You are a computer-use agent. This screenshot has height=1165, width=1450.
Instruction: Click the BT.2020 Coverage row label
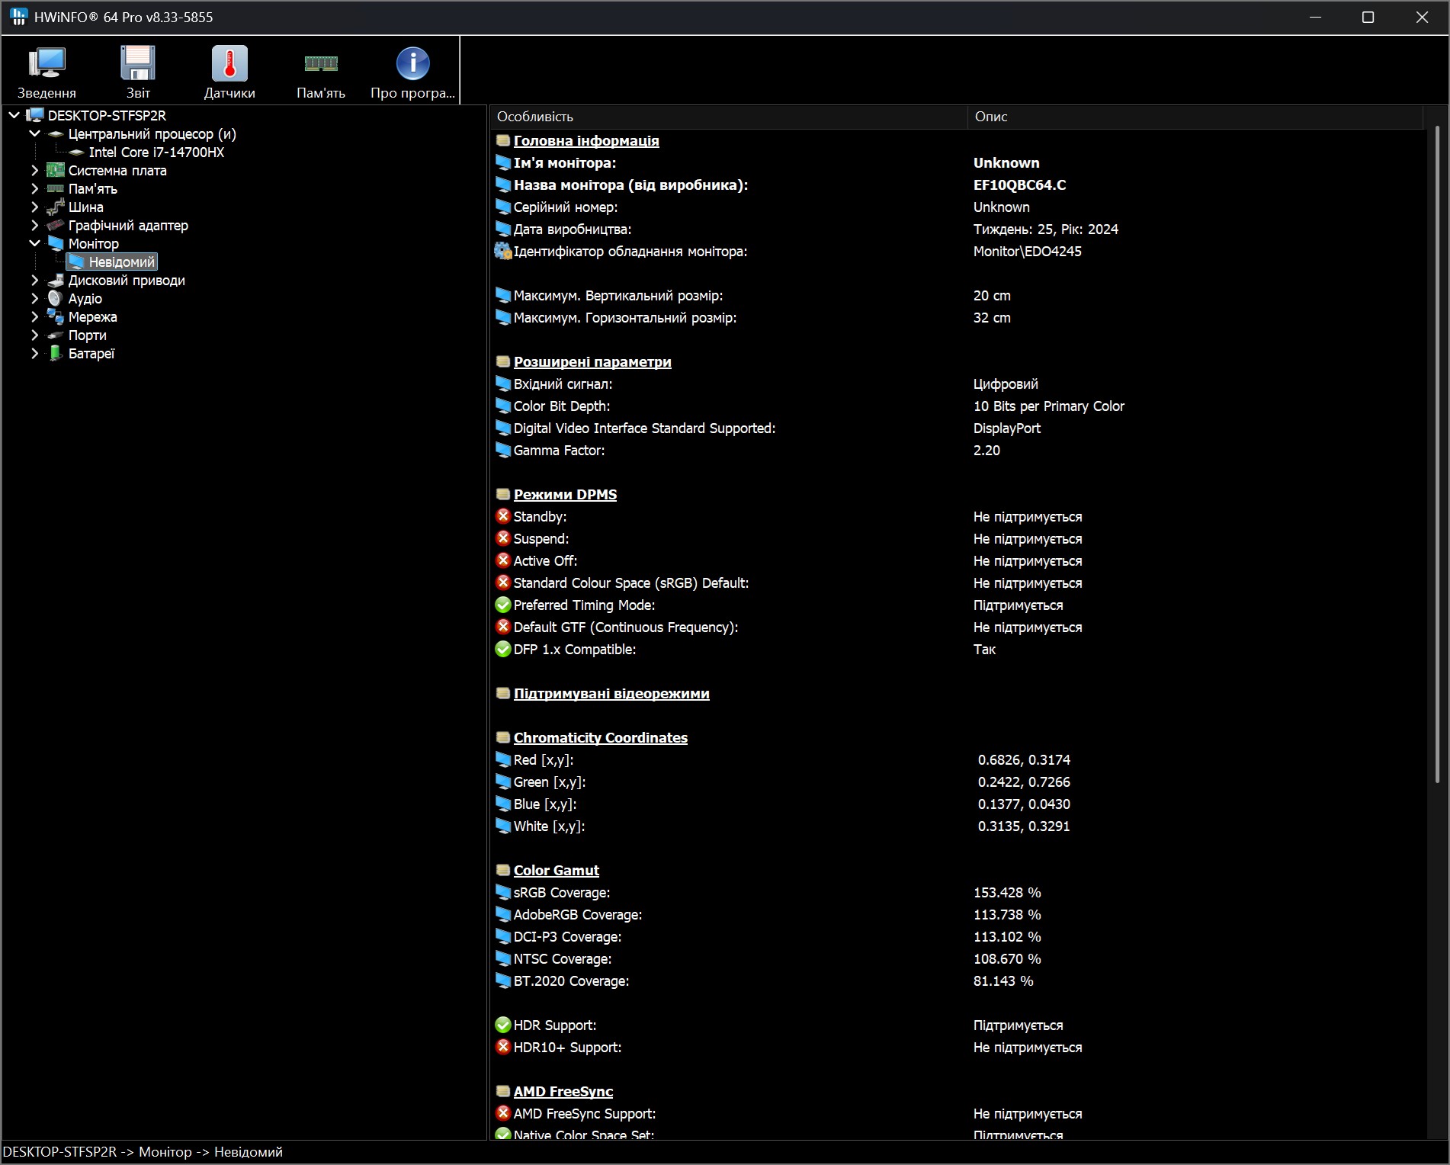point(571,980)
